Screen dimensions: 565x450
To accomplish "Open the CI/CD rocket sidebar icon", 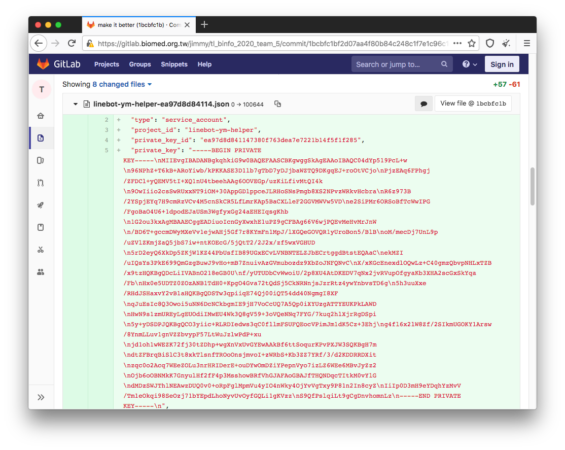I will point(41,205).
